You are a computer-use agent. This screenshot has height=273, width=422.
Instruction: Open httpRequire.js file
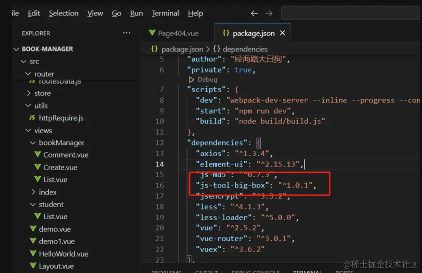[x=61, y=118]
